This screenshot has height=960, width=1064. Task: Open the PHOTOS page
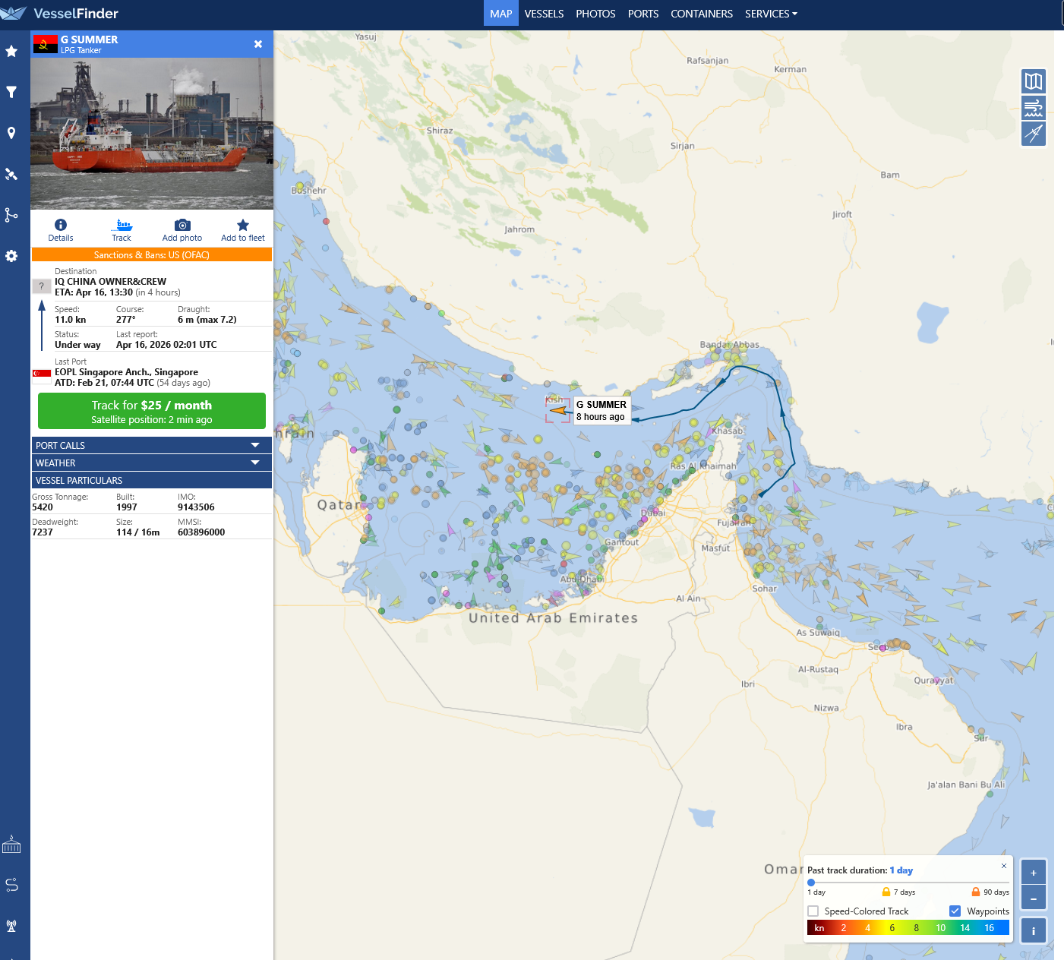point(596,14)
